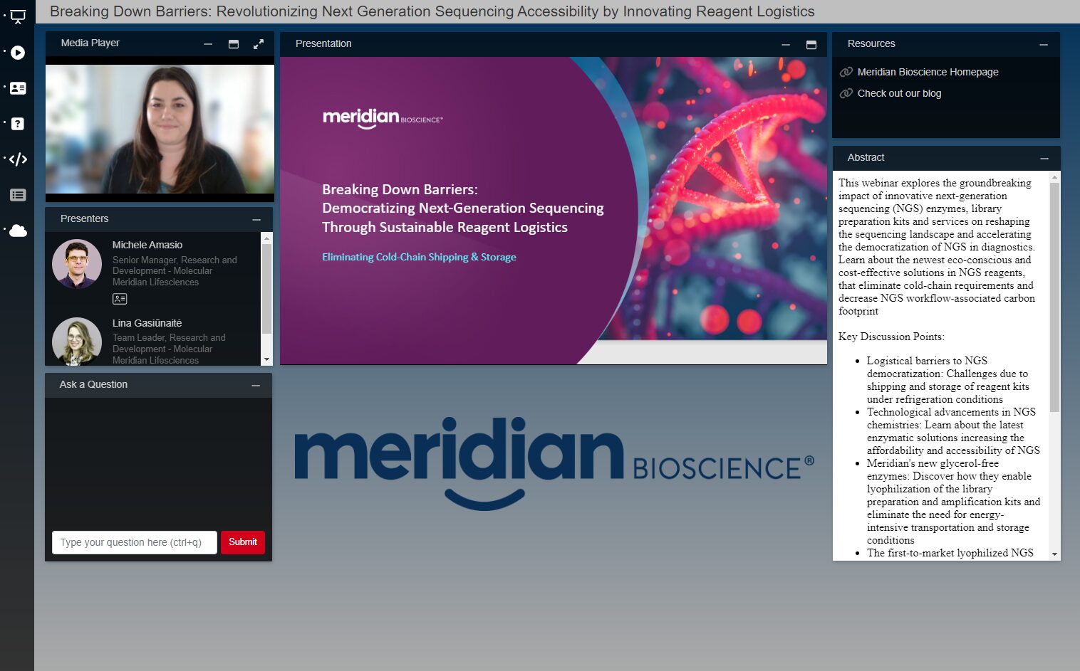Viewport: 1080px width, 671px height.
Task: Open Presenters via sidebar ID card icon
Action: click(18, 88)
